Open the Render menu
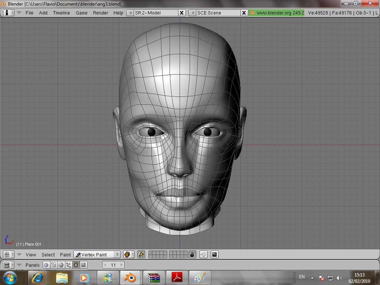The image size is (380, 285). click(100, 13)
